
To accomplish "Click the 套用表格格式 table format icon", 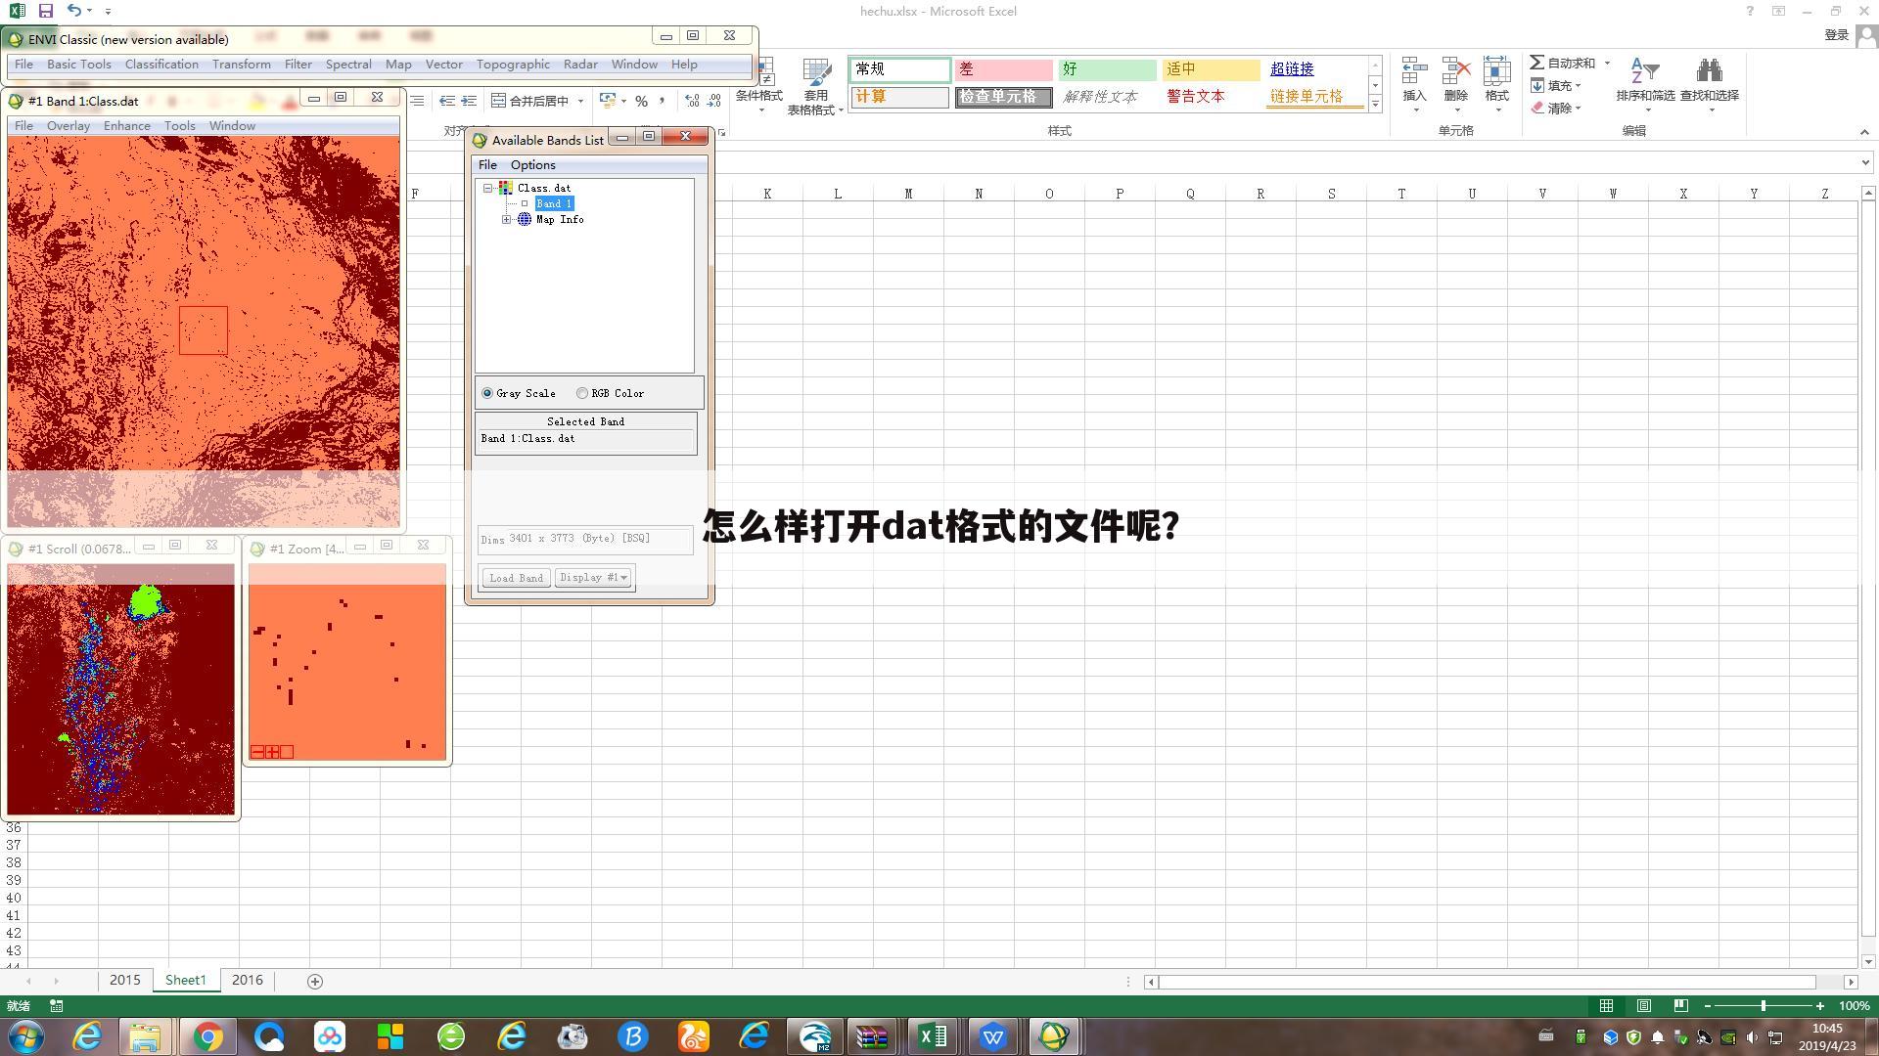I will point(816,72).
